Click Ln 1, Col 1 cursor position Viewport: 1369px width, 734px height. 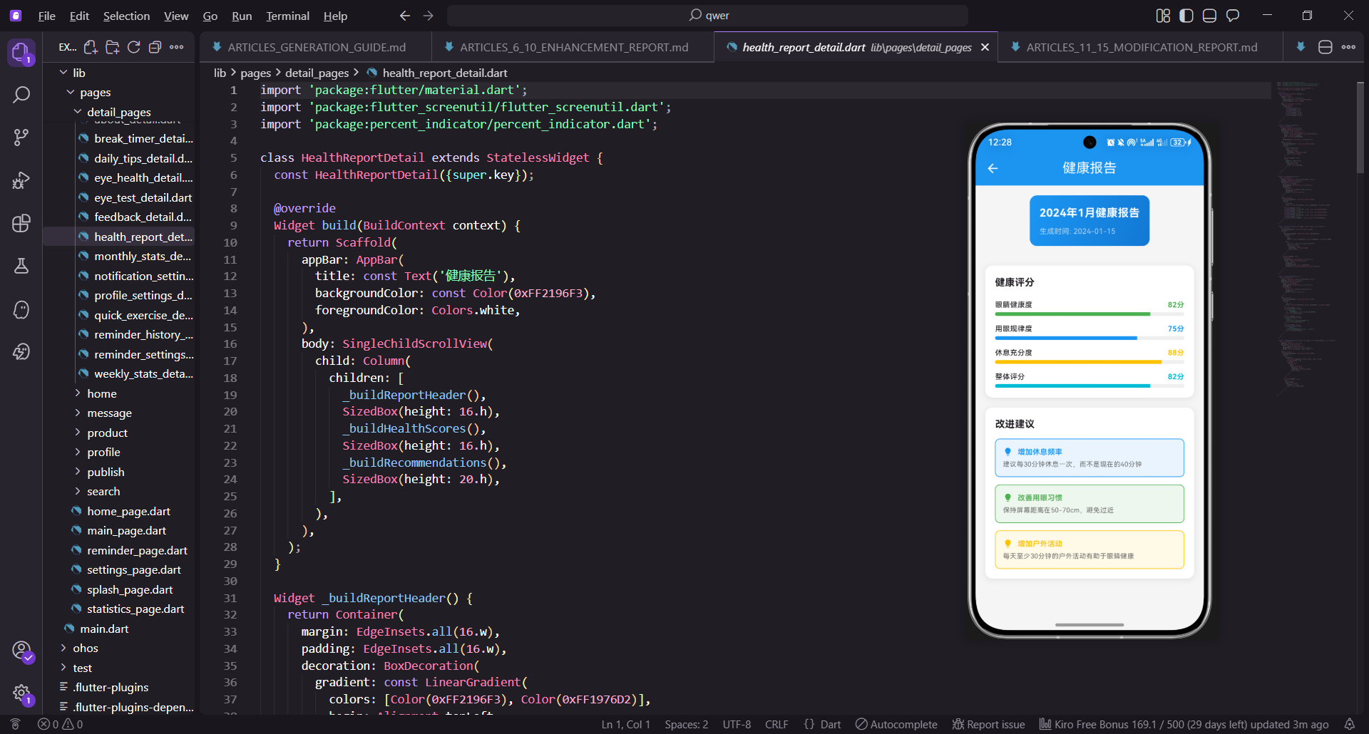coord(625,724)
